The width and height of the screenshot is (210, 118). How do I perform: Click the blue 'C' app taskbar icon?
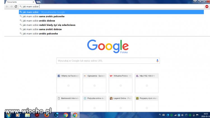tap(56, 115)
